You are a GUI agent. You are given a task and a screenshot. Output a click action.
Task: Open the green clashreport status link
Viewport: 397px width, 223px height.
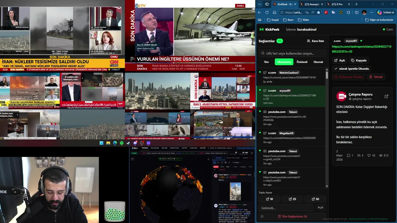click(362, 49)
